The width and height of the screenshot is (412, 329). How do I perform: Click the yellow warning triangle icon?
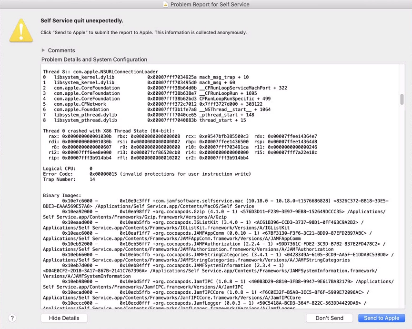[21, 30]
